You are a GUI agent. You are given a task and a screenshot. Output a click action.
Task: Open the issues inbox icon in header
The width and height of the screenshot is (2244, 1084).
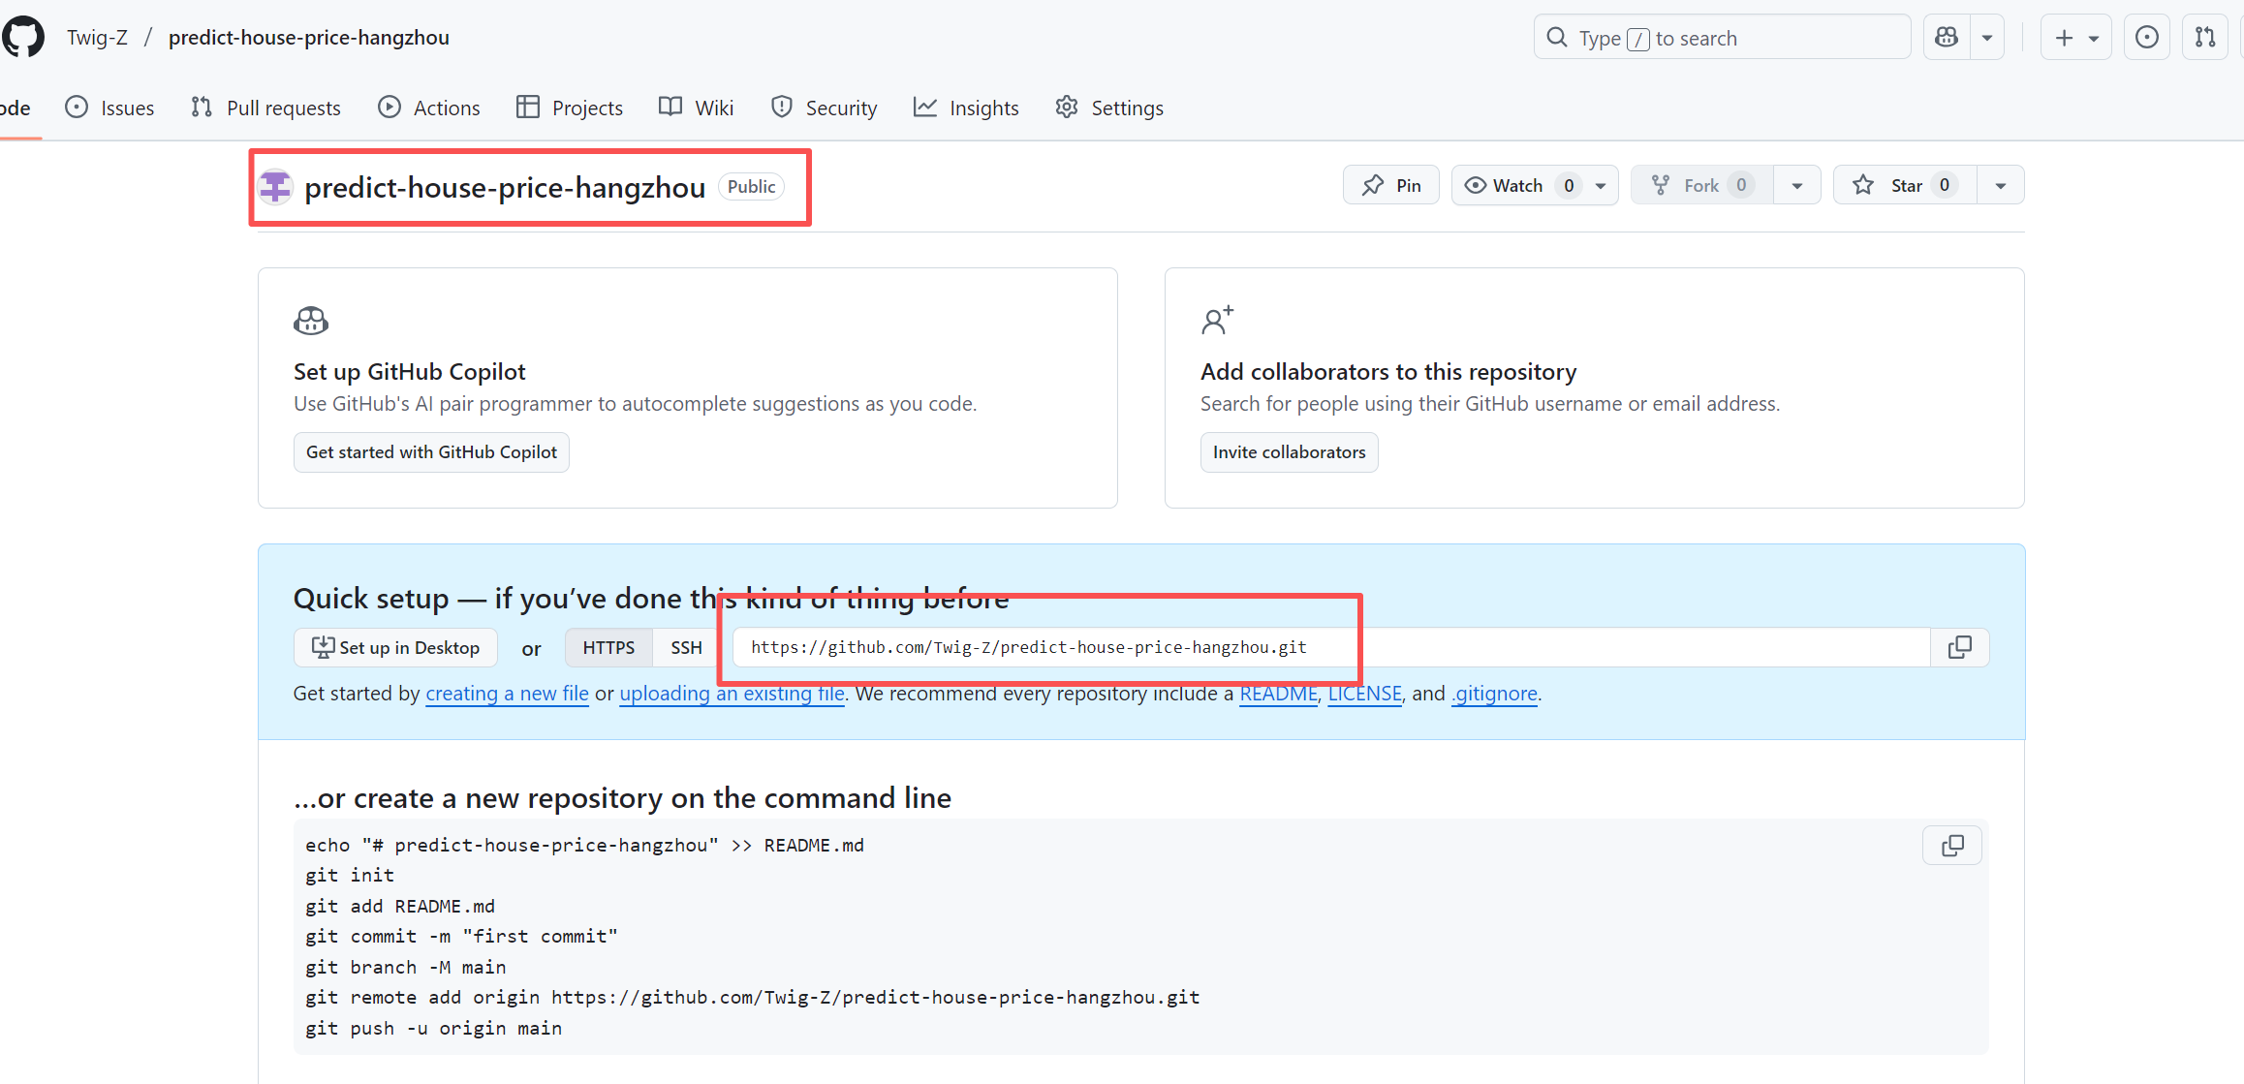2146,38
